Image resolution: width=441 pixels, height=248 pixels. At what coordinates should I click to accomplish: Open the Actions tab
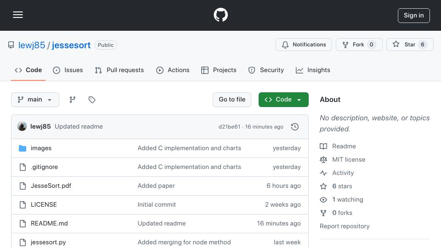point(173,70)
